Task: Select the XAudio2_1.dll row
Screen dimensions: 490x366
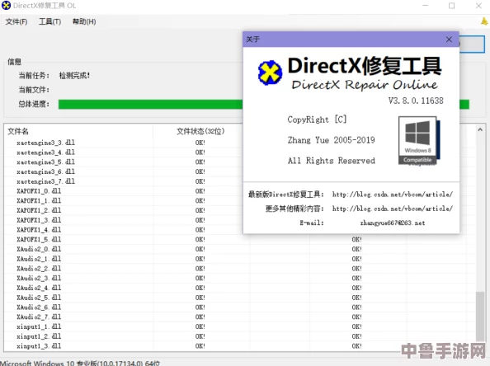Action: [240, 259]
